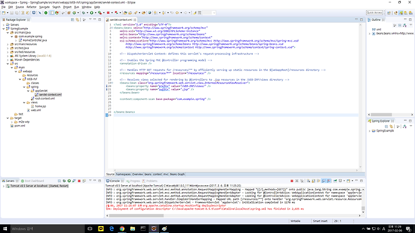Expand Maven Dependencies node

pyautogui.click(x=7, y=60)
